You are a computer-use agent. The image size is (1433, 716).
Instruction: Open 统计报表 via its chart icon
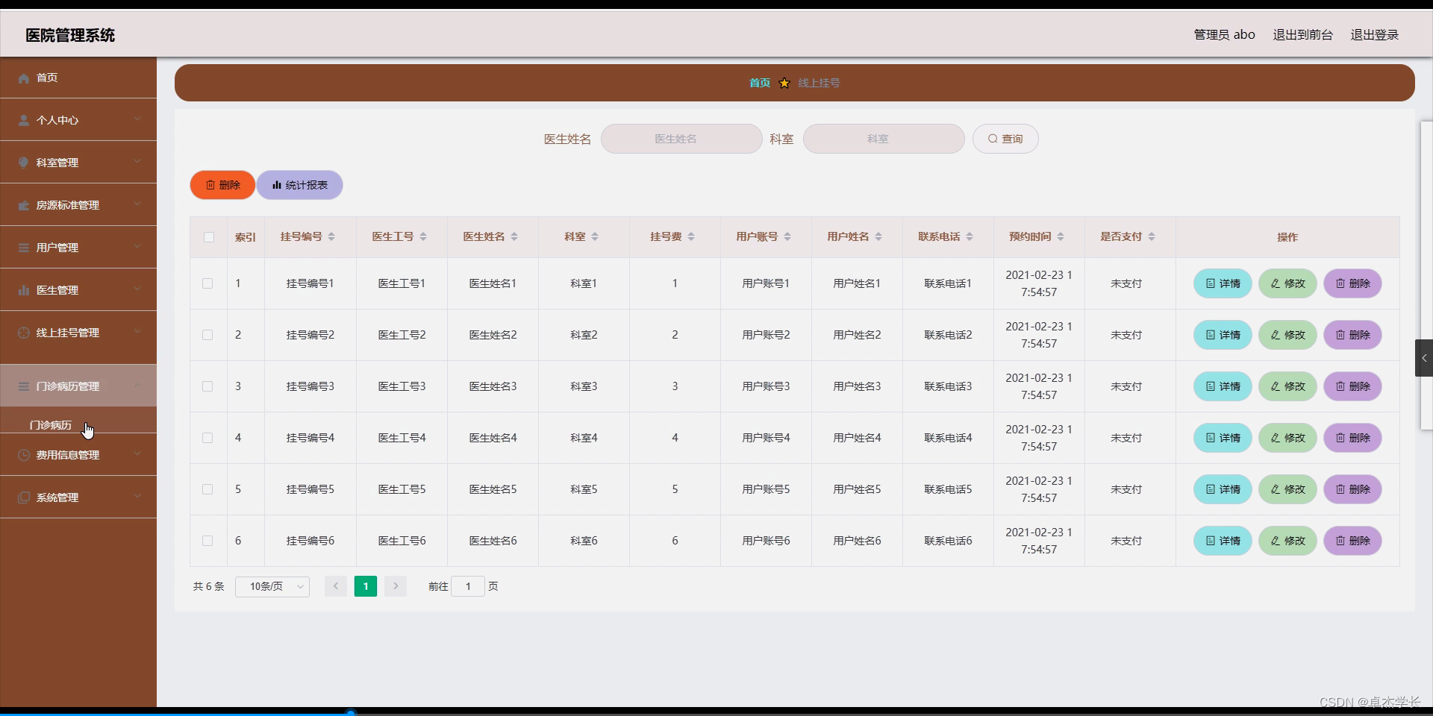276,184
